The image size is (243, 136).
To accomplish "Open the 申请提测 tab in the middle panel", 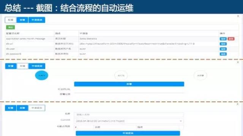I will pos(37,66).
